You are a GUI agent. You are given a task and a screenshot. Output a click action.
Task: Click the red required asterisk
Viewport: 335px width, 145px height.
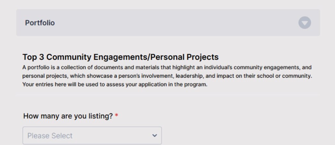click(x=116, y=116)
